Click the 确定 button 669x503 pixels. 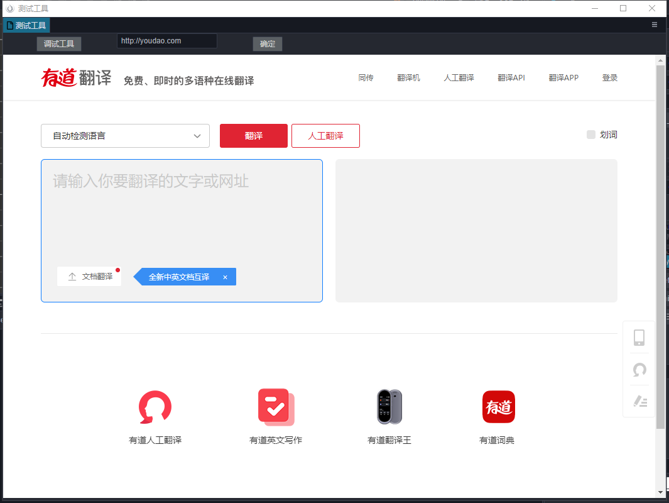(268, 43)
